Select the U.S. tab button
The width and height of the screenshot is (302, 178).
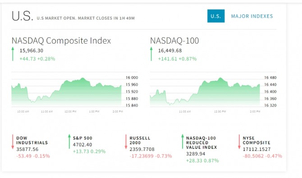pos(216,16)
